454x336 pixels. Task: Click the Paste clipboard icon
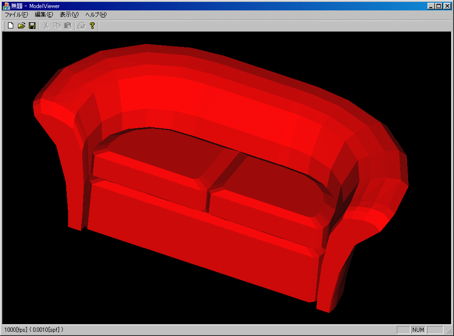68,26
